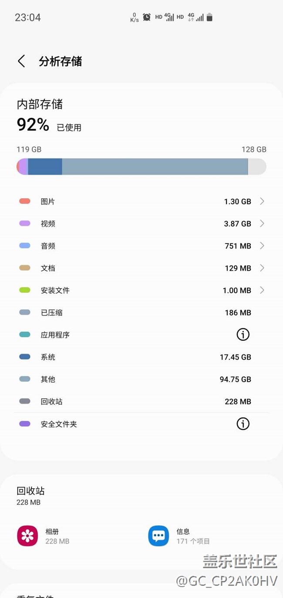Open the info icon for 应用程序
This screenshot has width=283, height=598.
243,334
